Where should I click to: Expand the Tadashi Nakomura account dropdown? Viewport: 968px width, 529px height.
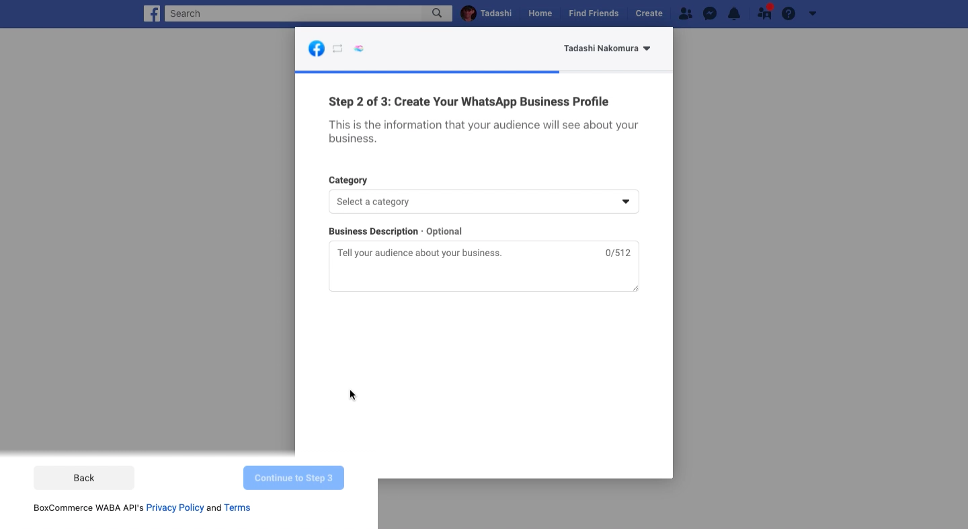tap(607, 48)
